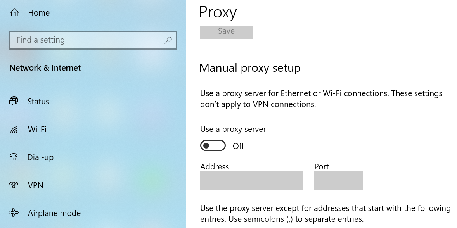Click the magnifier icon in search box
The image size is (457, 228).
coord(168,40)
